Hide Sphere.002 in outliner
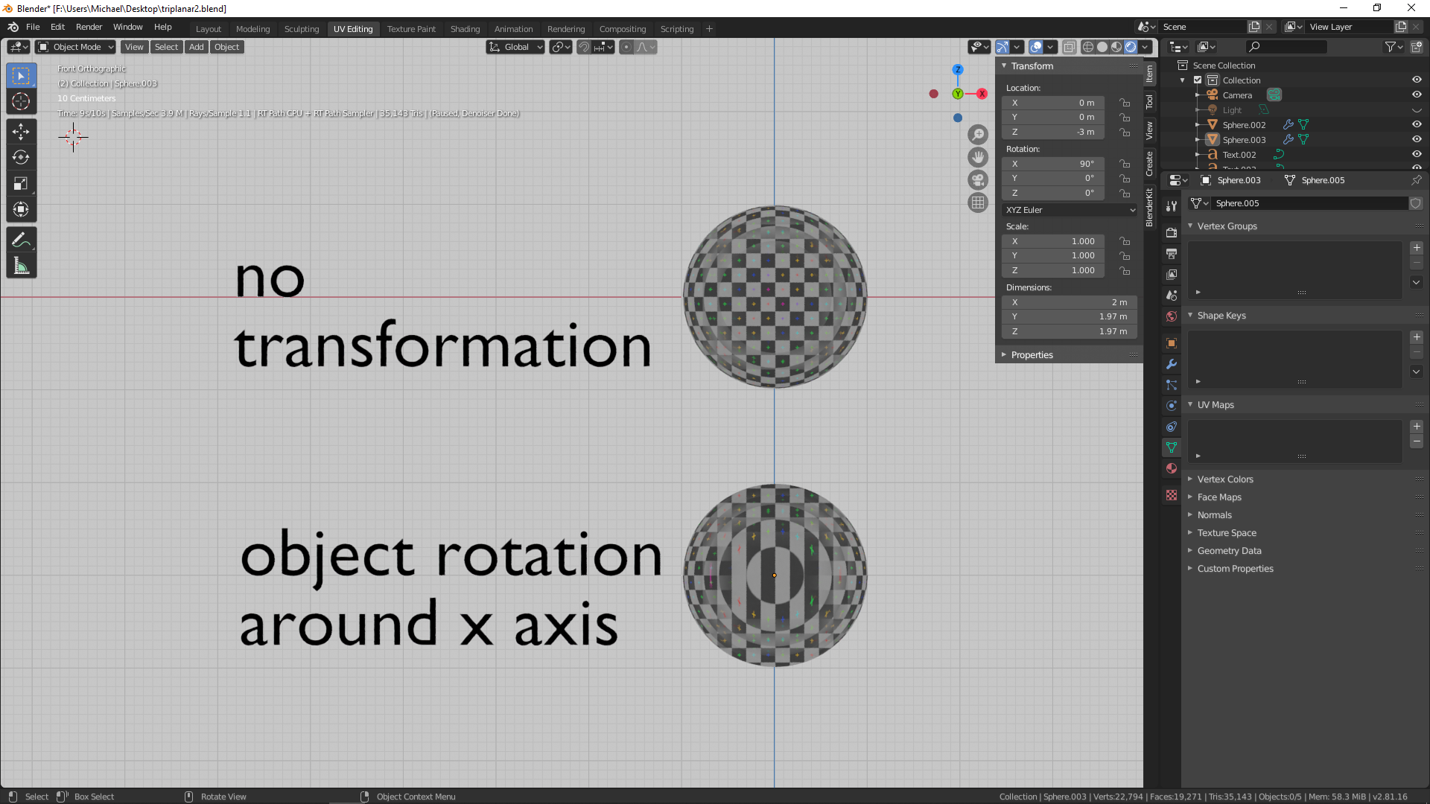Screen dimensions: 1430x804 [x=1417, y=124]
